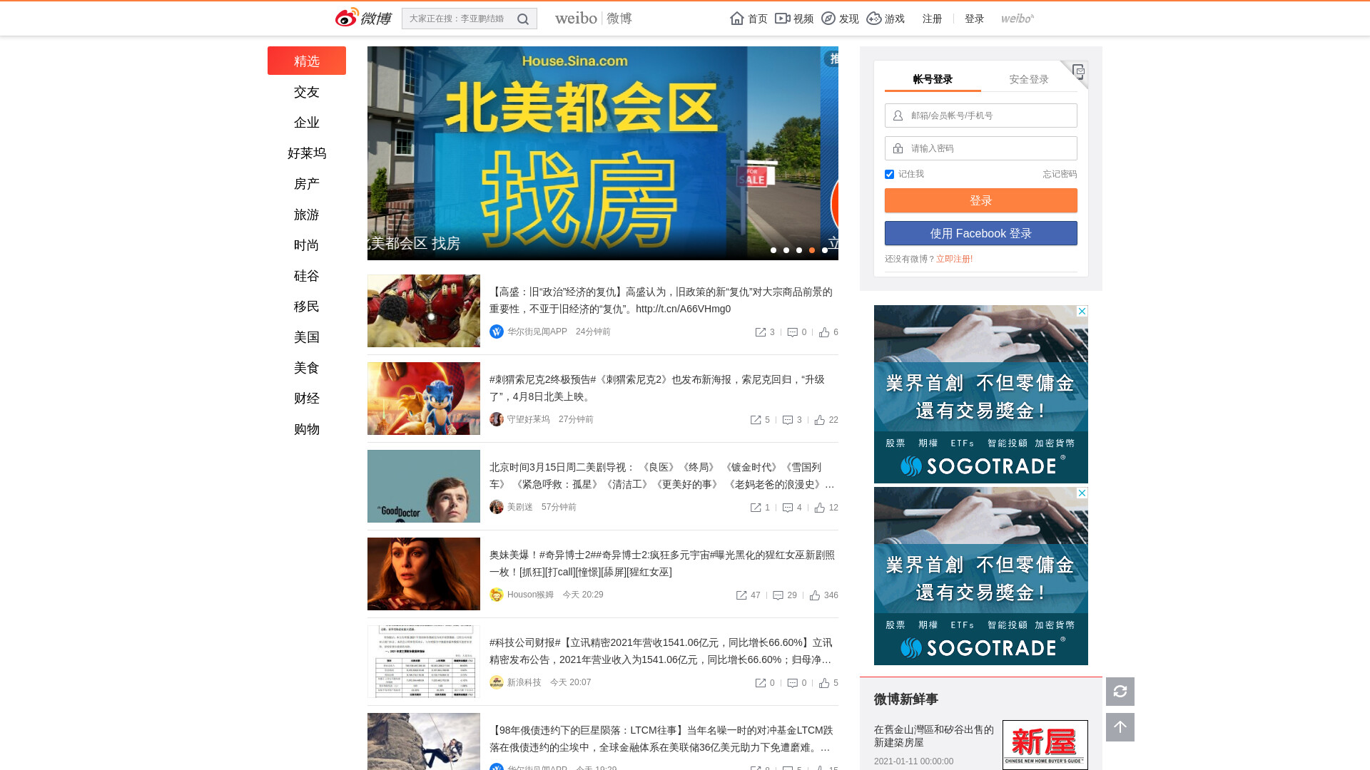Viewport: 1370px width, 770px height.
Task: Focus the 邮箱/会员帐号/手机号 field
Action: pyautogui.click(x=981, y=115)
